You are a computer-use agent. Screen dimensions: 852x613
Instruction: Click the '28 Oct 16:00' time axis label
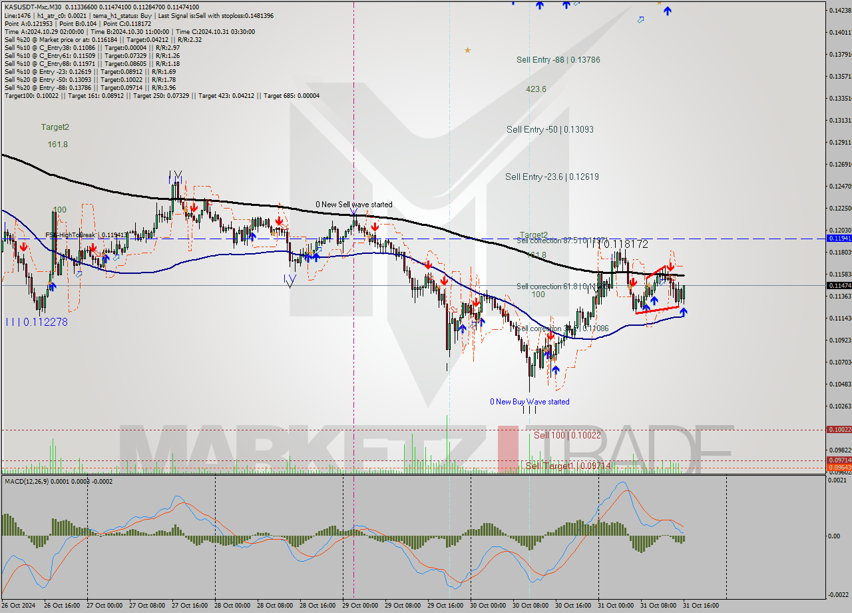click(x=318, y=606)
